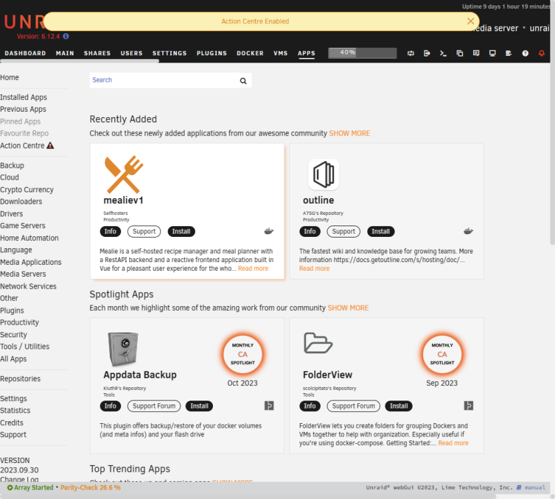The image size is (555, 499).
Task: Select the Tools / Utilities category
Action: [25, 347]
